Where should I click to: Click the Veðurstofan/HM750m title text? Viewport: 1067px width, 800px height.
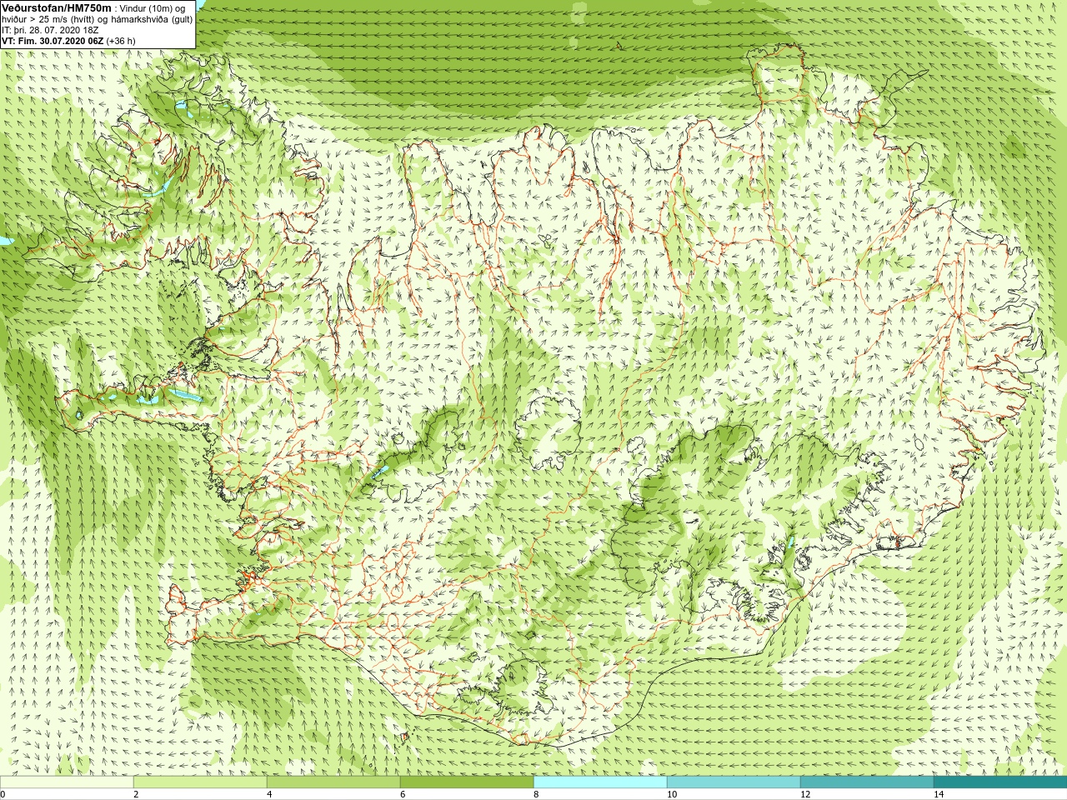point(56,7)
